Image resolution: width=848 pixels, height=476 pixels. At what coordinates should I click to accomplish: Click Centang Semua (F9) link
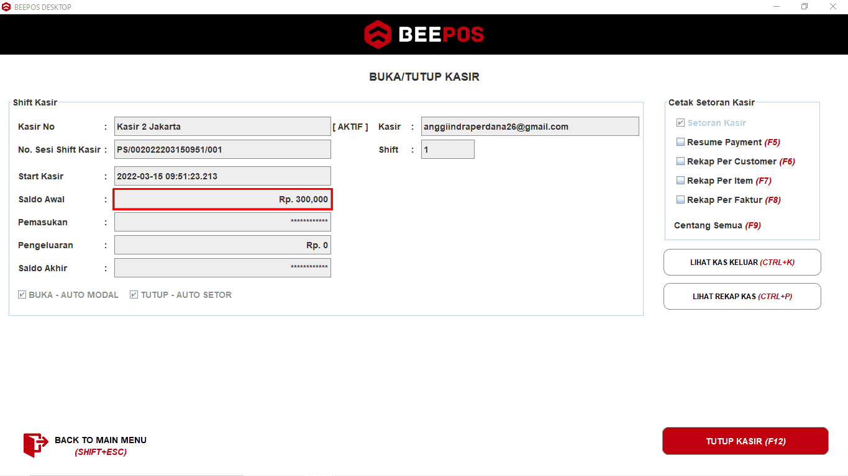(718, 225)
